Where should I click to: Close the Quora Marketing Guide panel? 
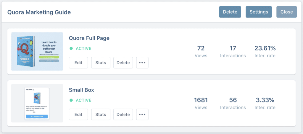pos(286,12)
